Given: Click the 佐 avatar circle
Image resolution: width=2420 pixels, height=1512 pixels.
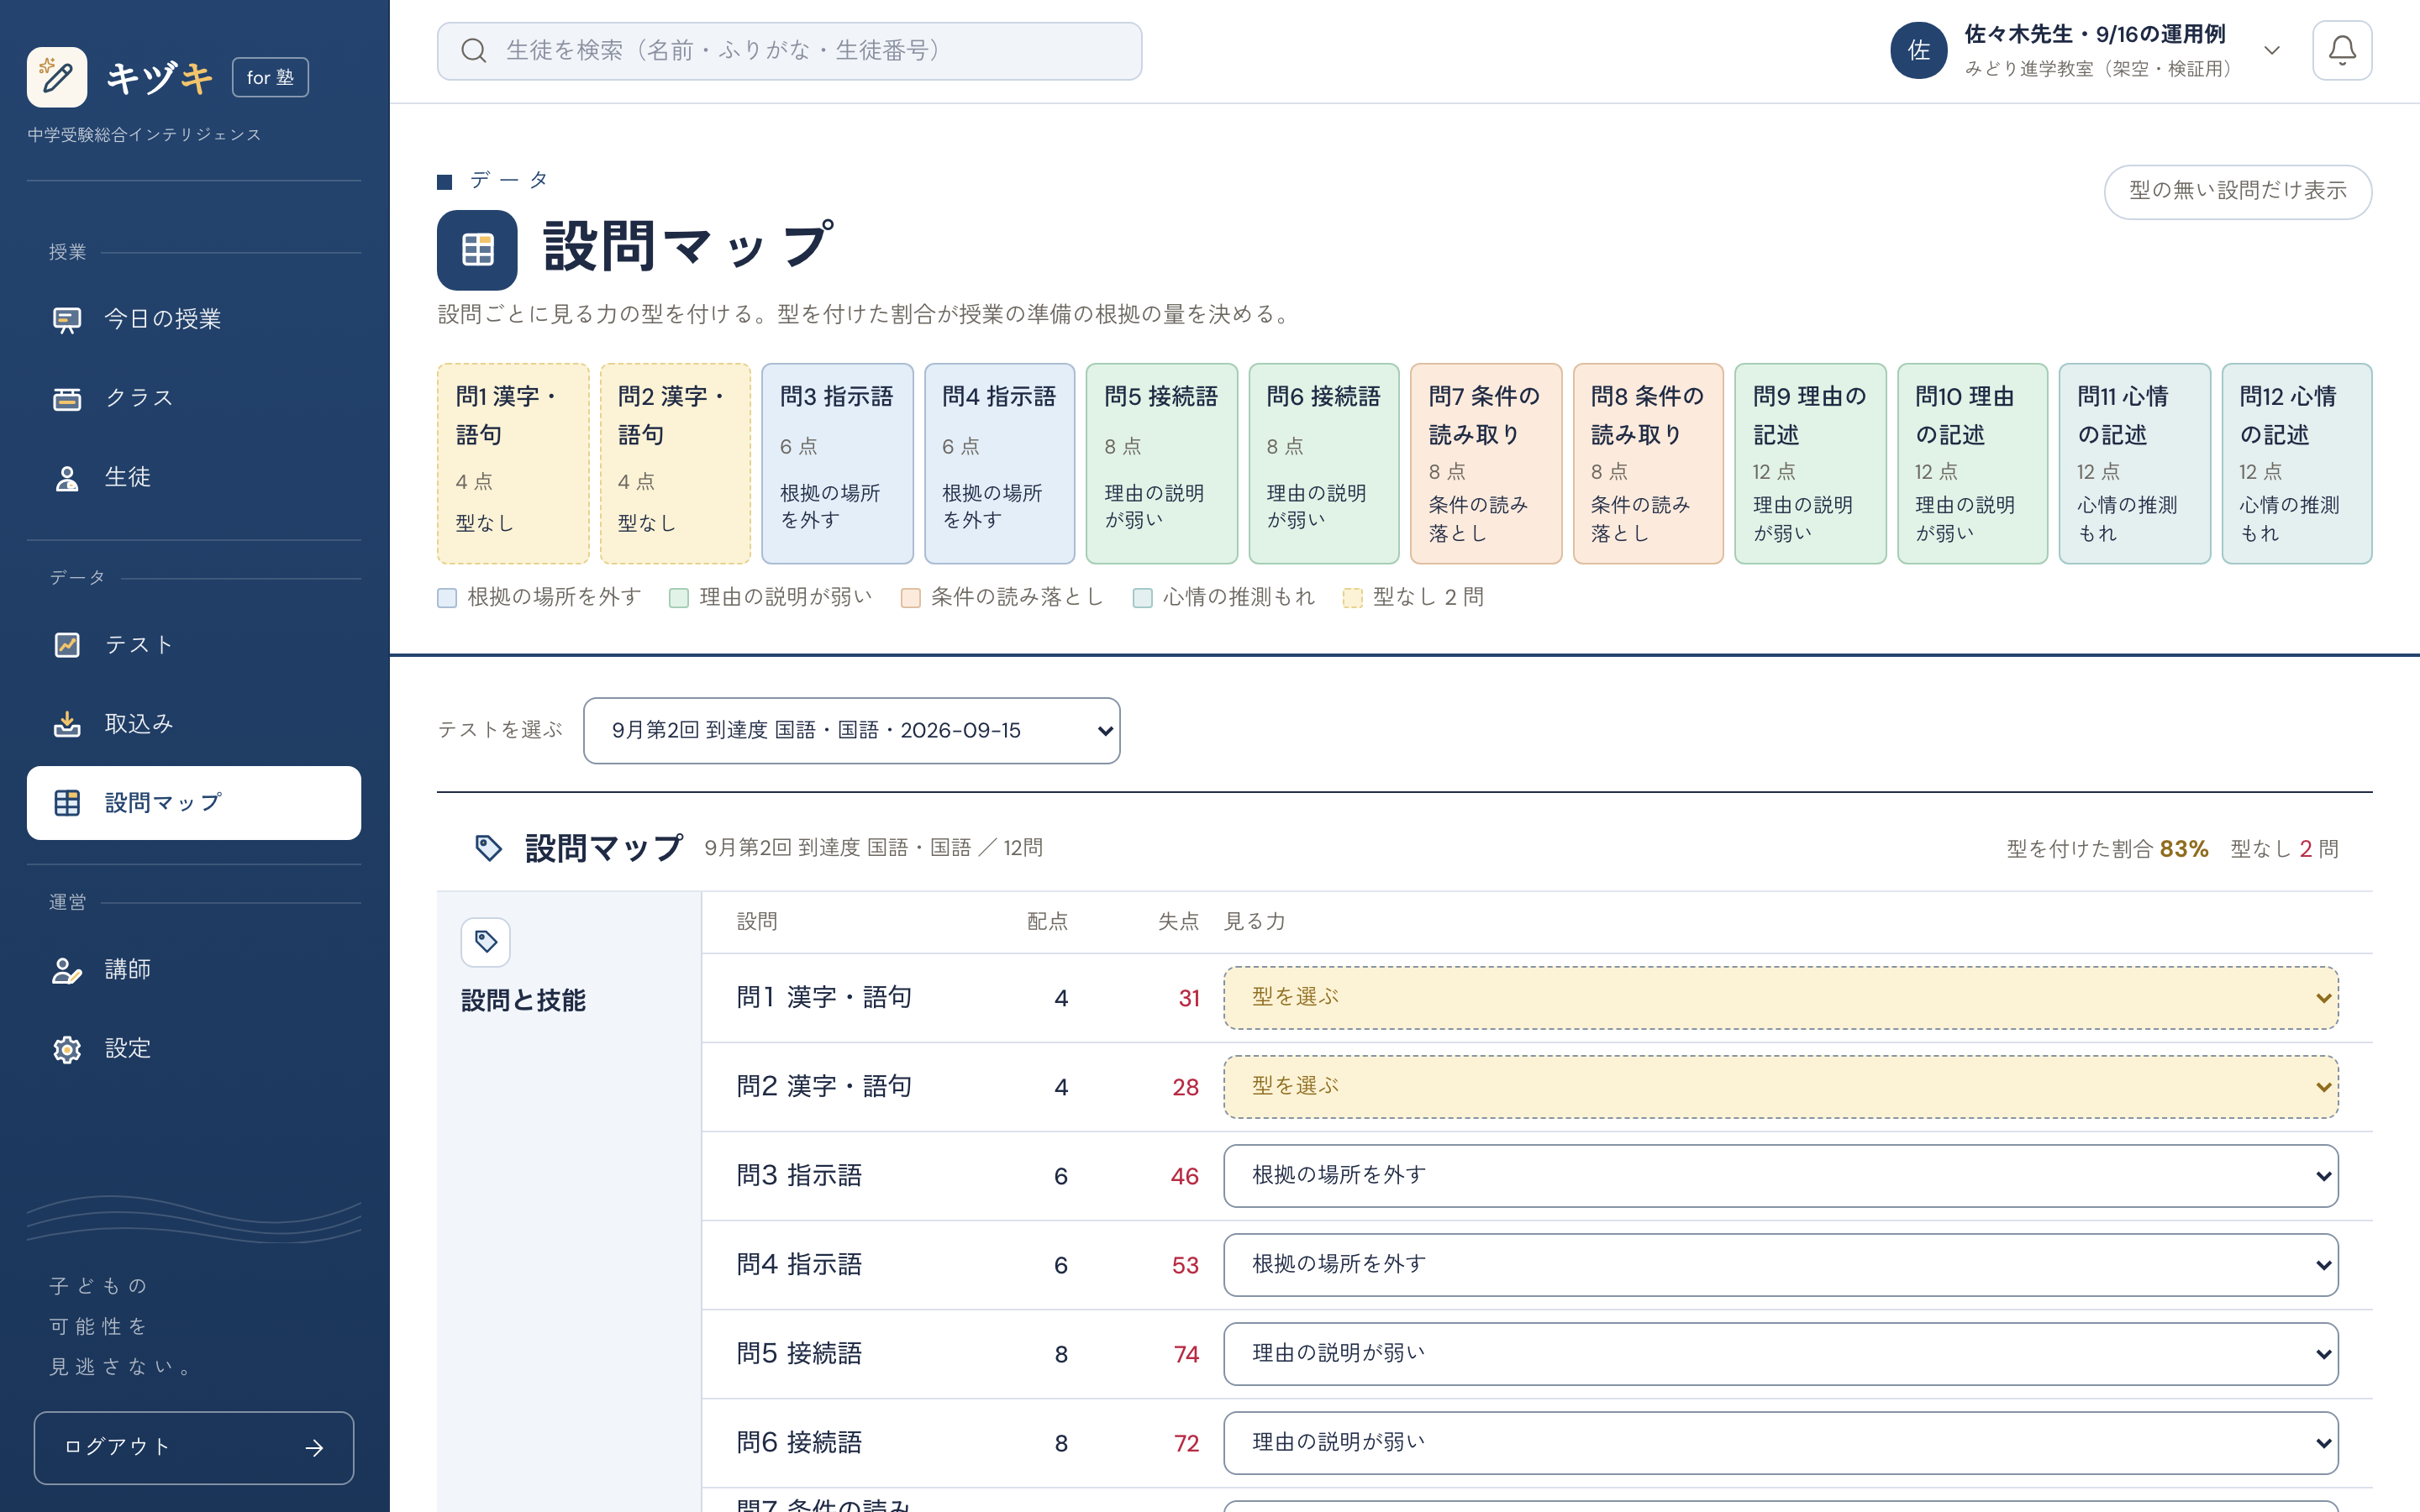Looking at the screenshot, I should coord(1918,51).
